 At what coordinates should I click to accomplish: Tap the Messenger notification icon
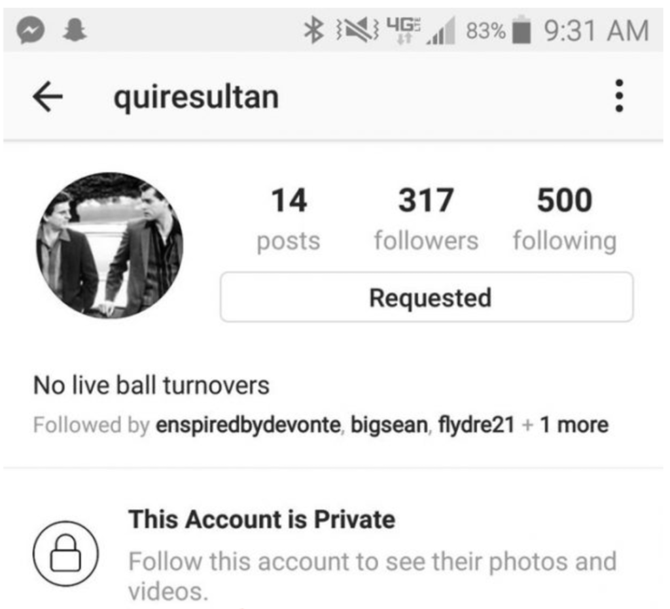coord(30,30)
